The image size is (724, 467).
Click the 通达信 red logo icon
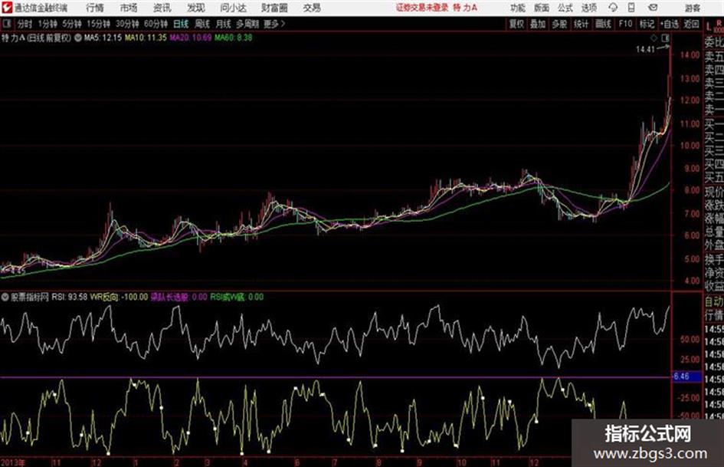pyautogui.click(x=6, y=8)
